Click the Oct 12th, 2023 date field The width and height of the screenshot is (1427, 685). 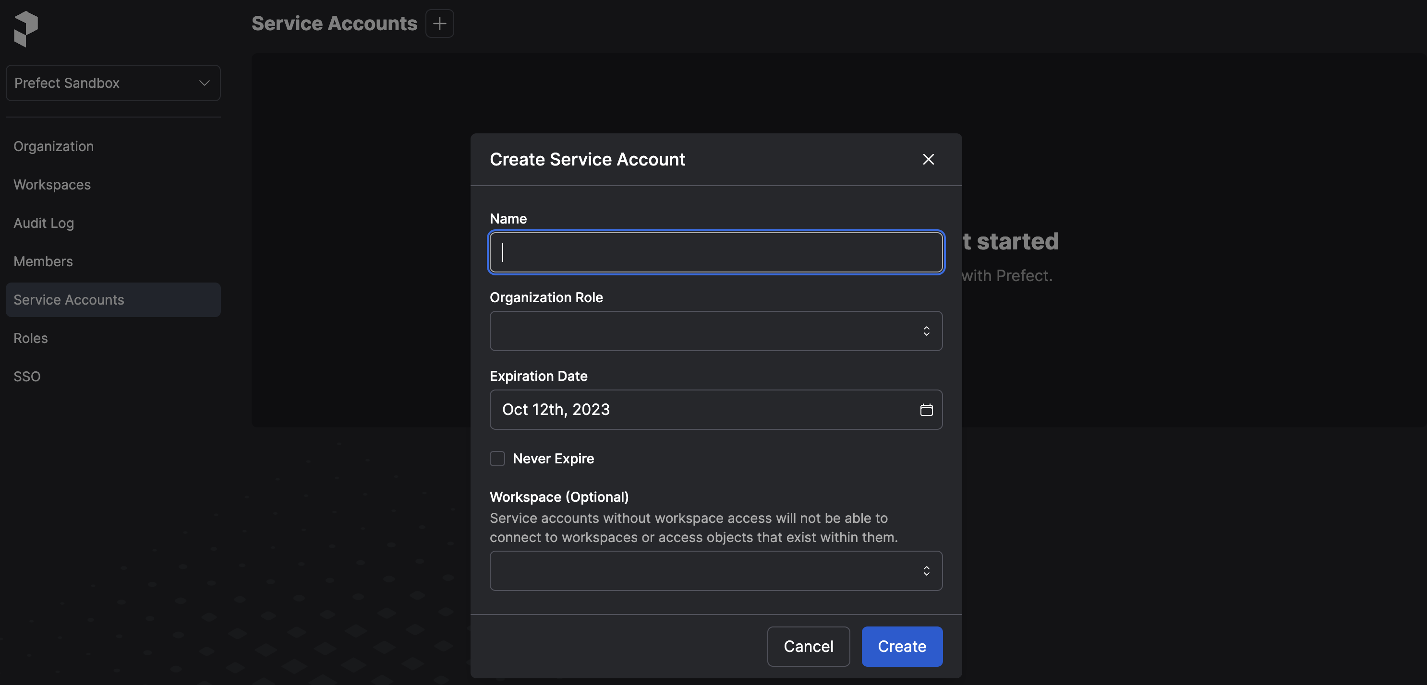pyautogui.click(x=716, y=410)
